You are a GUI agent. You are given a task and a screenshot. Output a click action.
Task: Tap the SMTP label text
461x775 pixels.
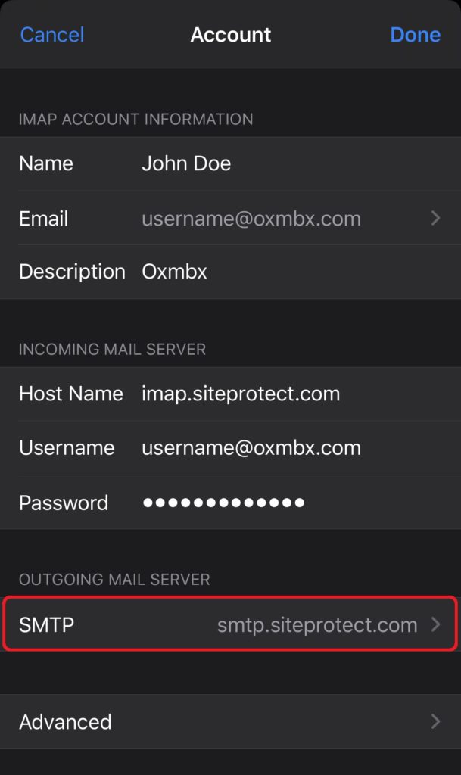(x=46, y=624)
